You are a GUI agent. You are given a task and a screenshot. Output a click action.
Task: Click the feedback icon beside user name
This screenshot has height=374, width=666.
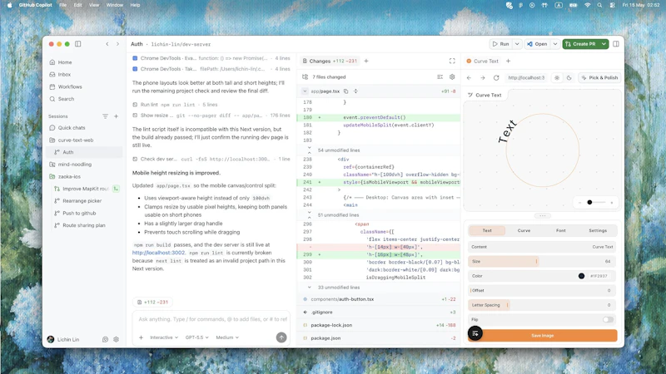click(x=105, y=339)
